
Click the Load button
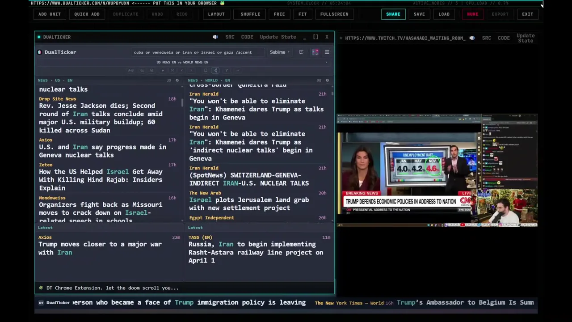click(x=444, y=14)
